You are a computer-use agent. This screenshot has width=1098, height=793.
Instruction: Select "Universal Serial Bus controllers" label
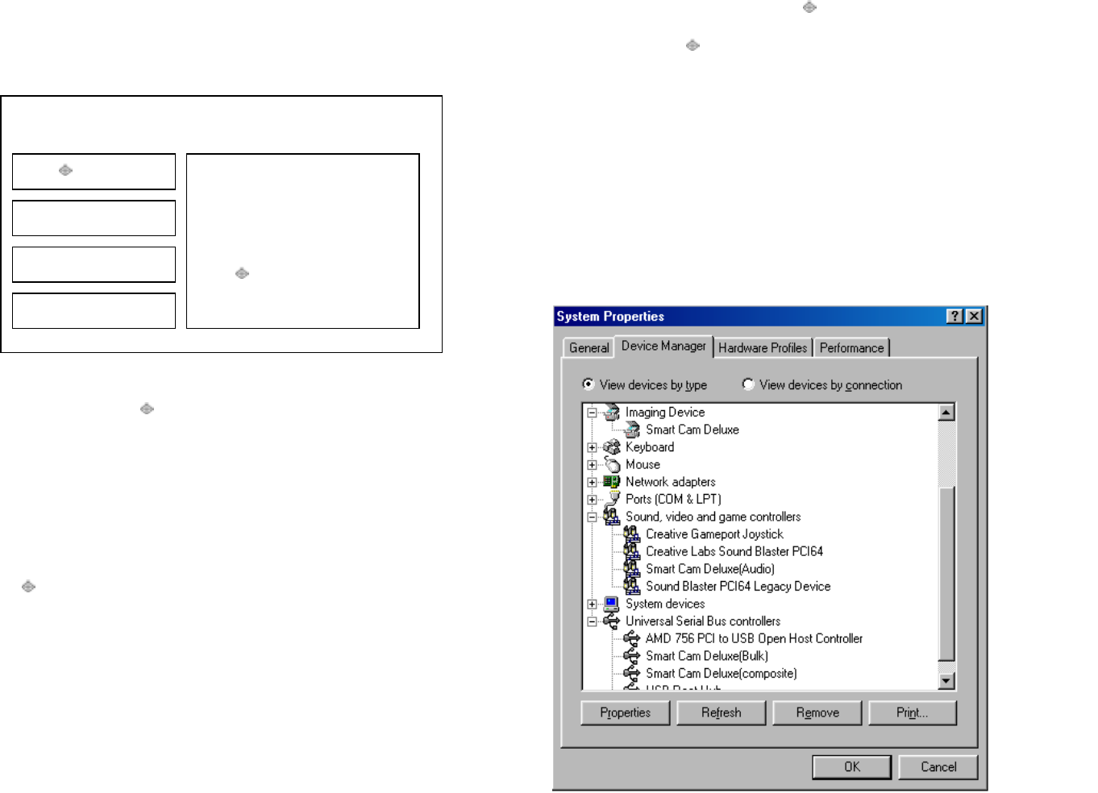click(x=703, y=621)
